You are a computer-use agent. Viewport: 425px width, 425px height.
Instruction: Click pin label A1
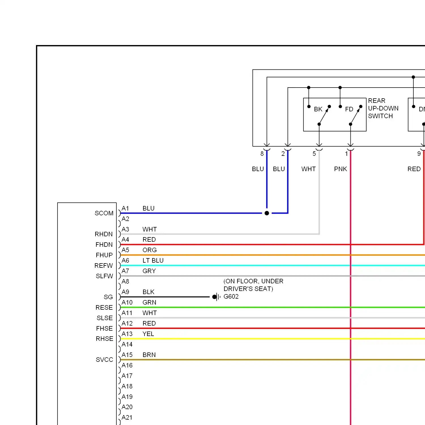(125, 208)
